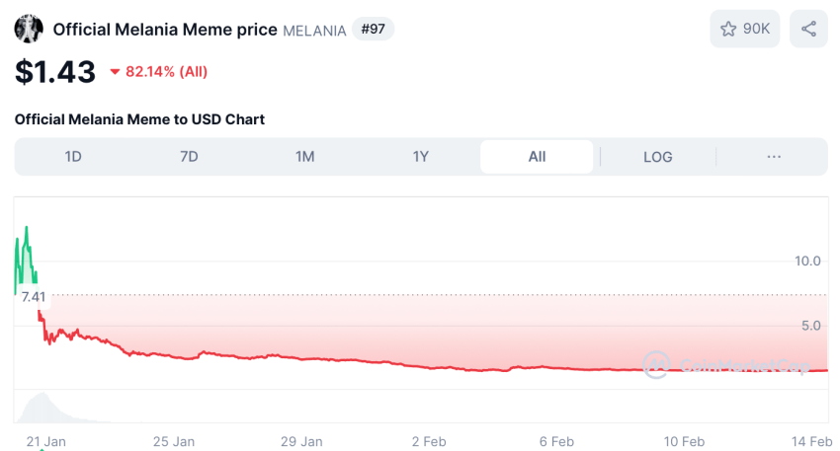This screenshot has height=451, width=840.
Task: Click the Melania coin avatar logo
Action: pos(29,29)
